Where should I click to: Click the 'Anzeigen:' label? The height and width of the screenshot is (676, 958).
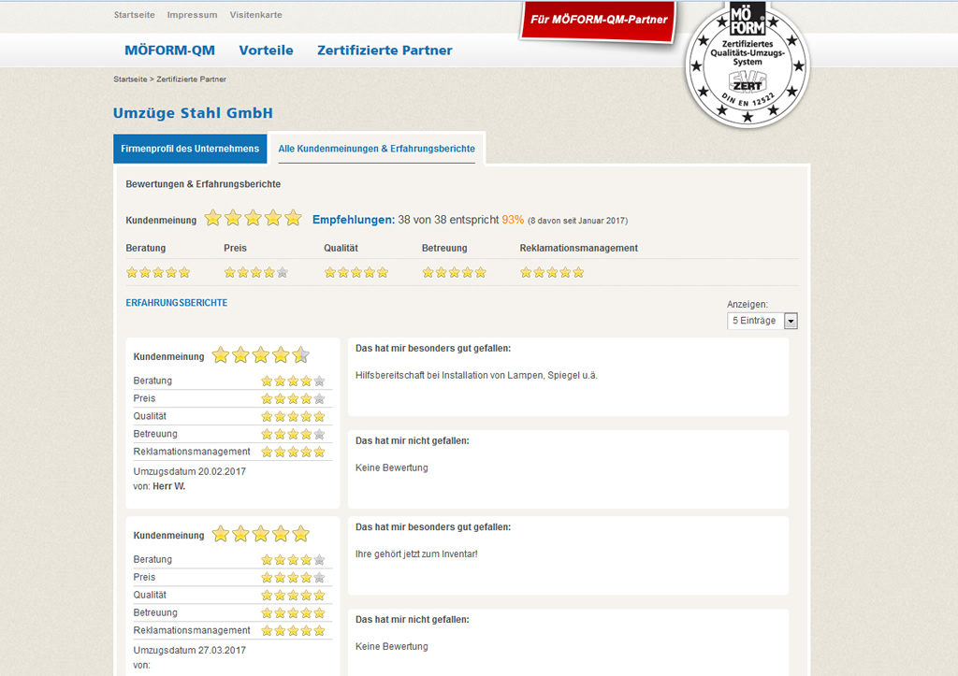748,304
